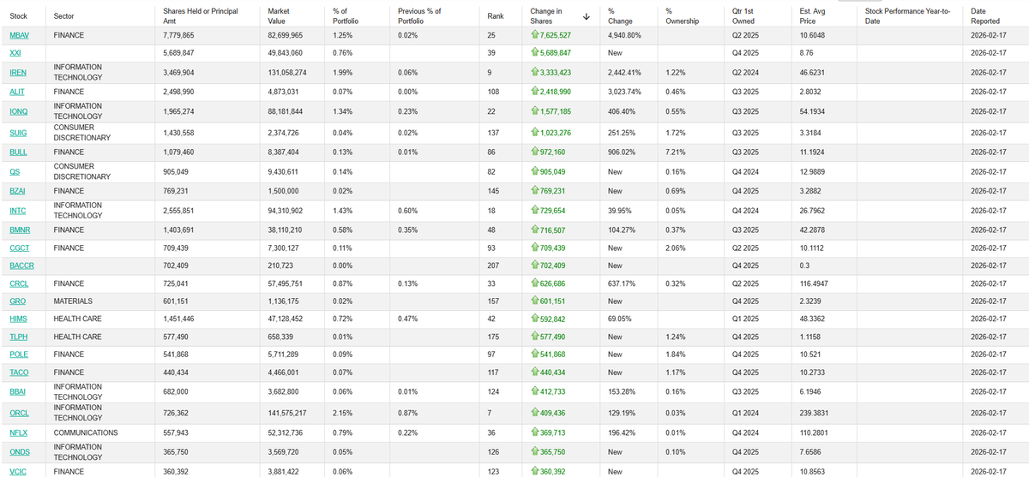Image resolution: width=1029 pixels, height=477 pixels.
Task: Open BZAI stock link
Action: tap(18, 191)
